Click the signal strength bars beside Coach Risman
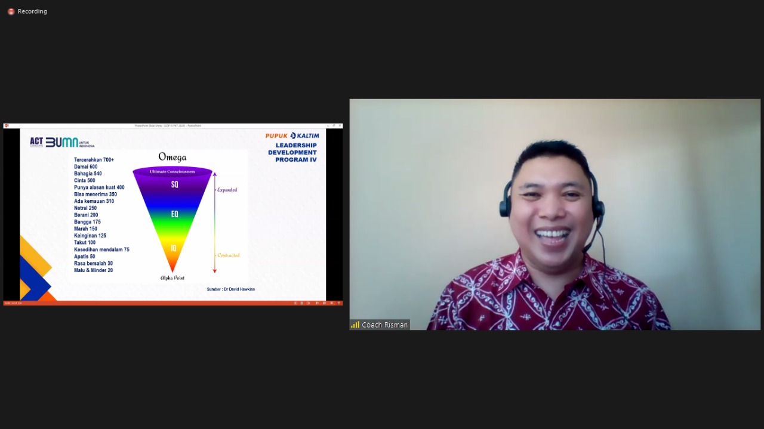Viewport: 764px width, 429px height. [x=355, y=325]
